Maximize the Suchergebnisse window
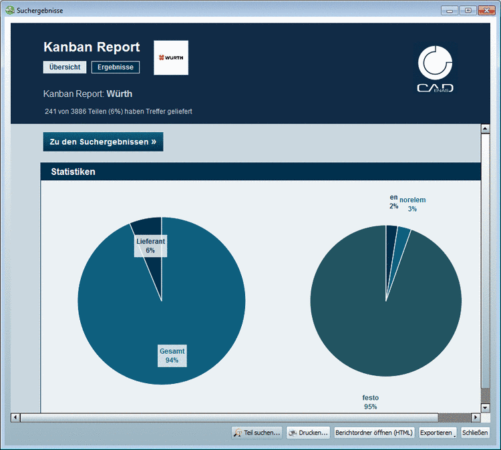This screenshot has width=501, height=450. pos(468,11)
